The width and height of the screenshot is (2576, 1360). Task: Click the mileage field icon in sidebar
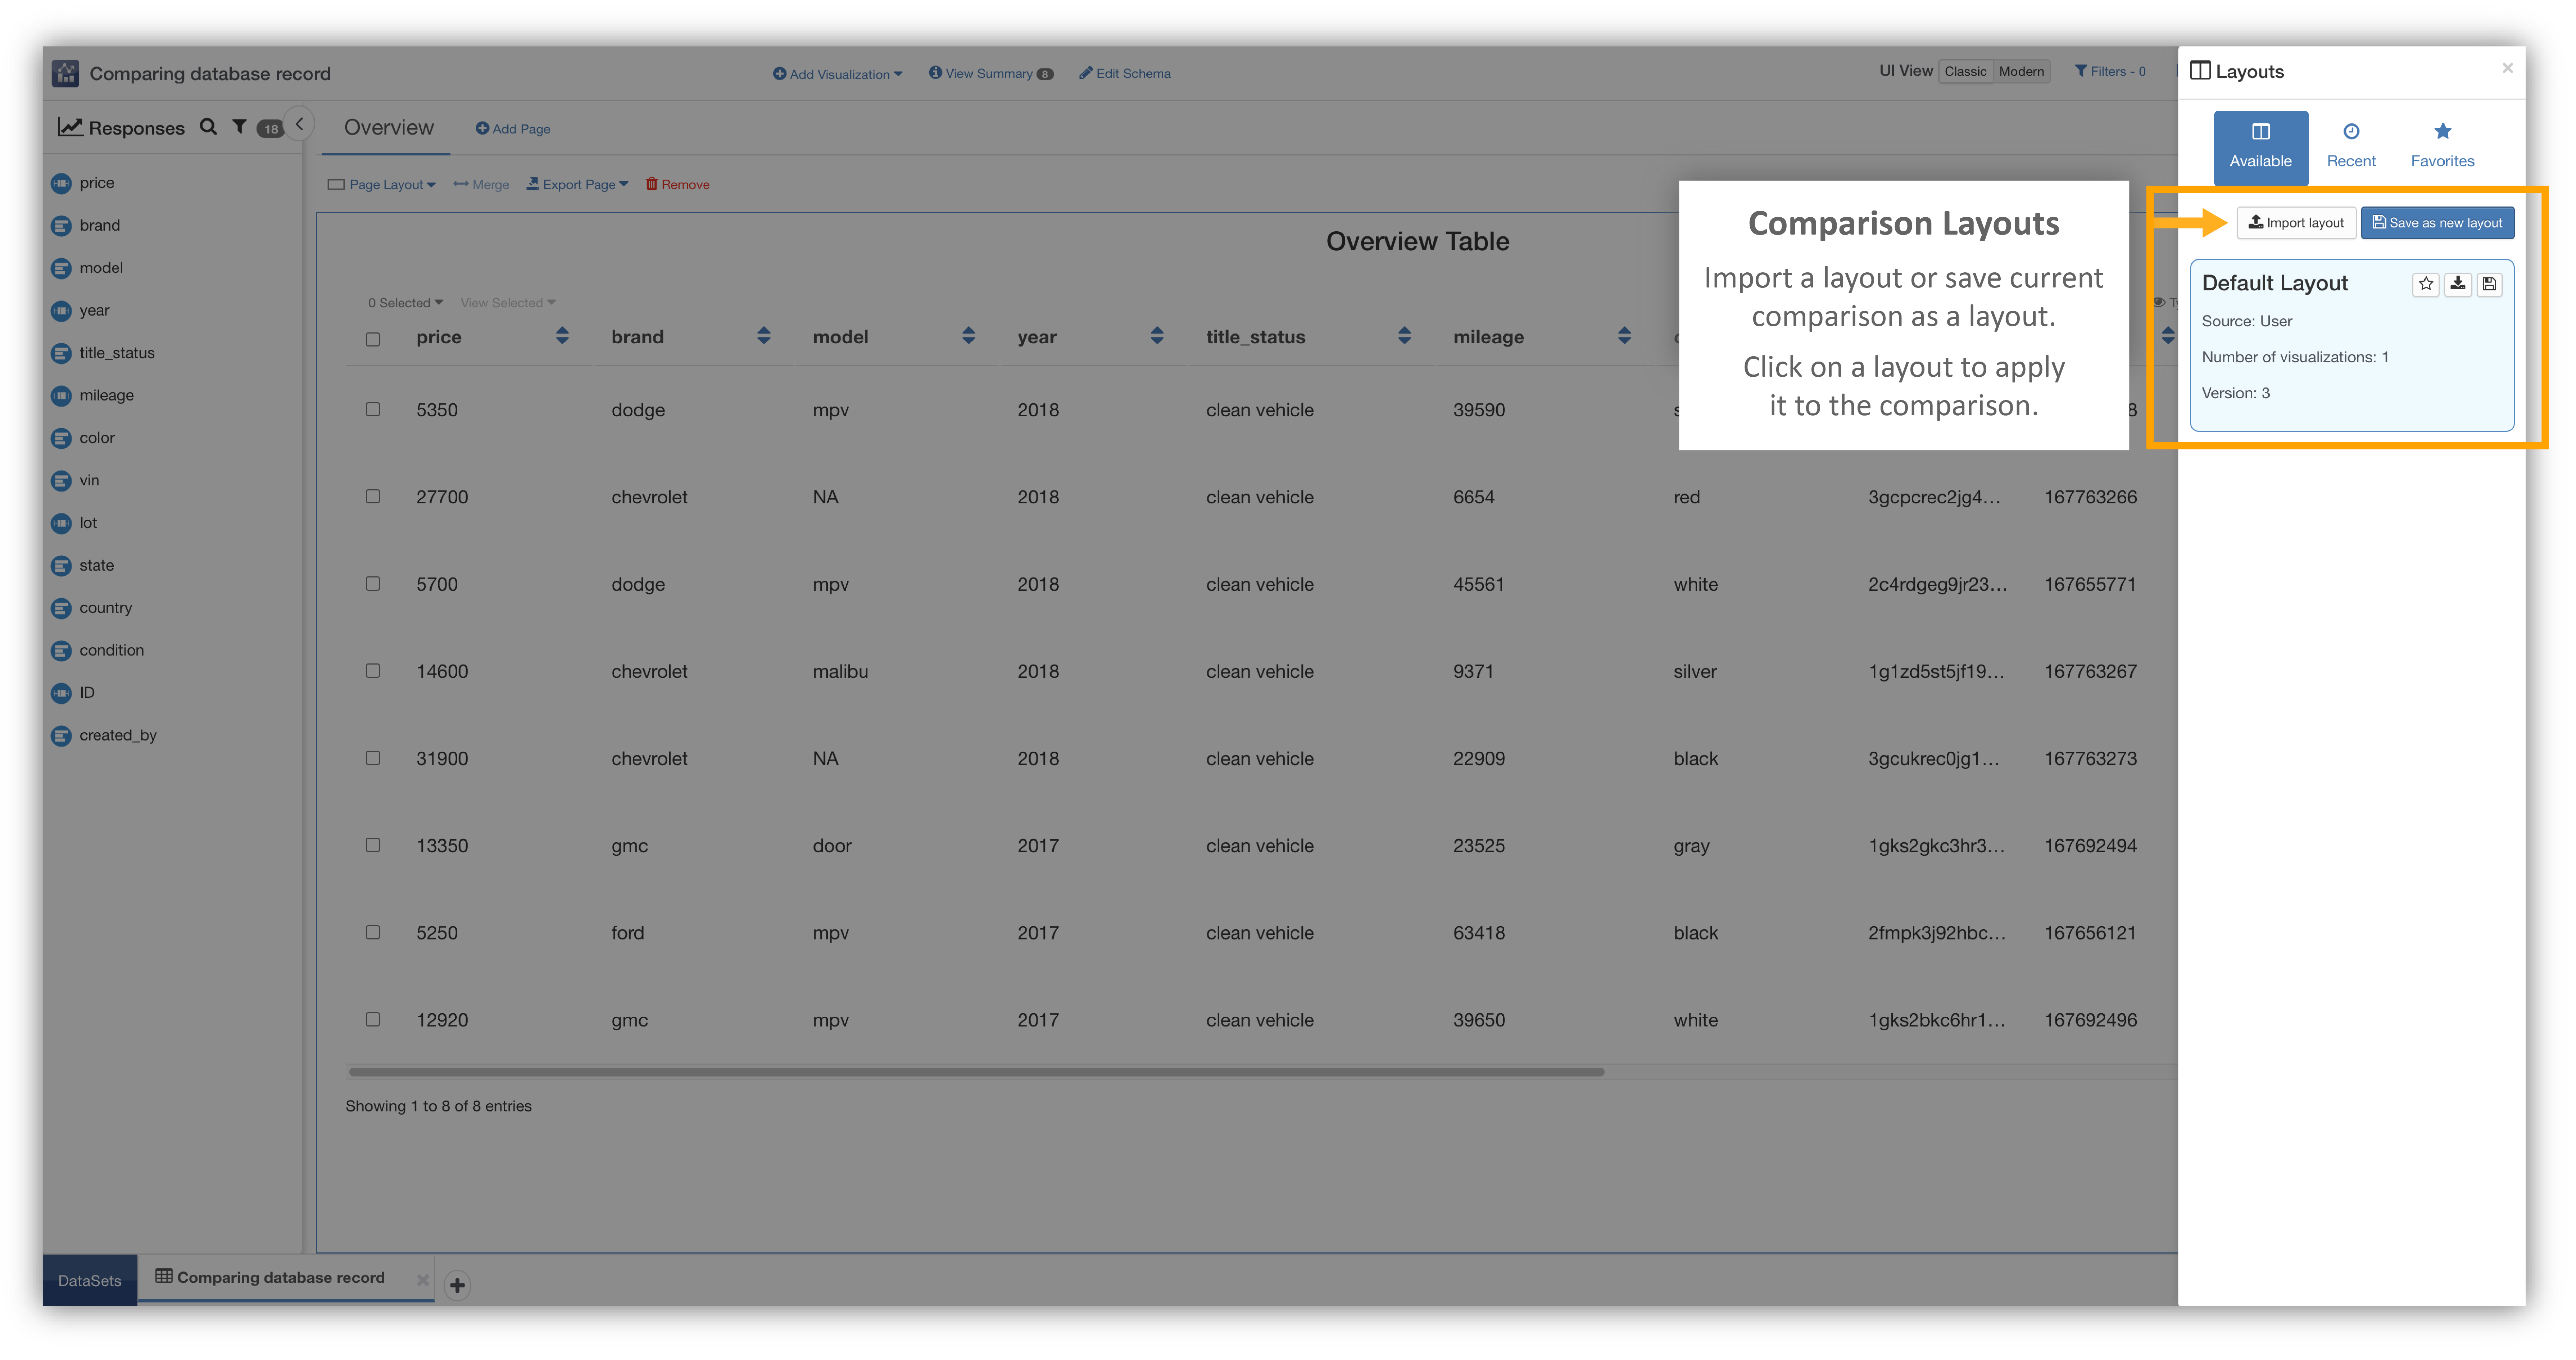coord(62,396)
